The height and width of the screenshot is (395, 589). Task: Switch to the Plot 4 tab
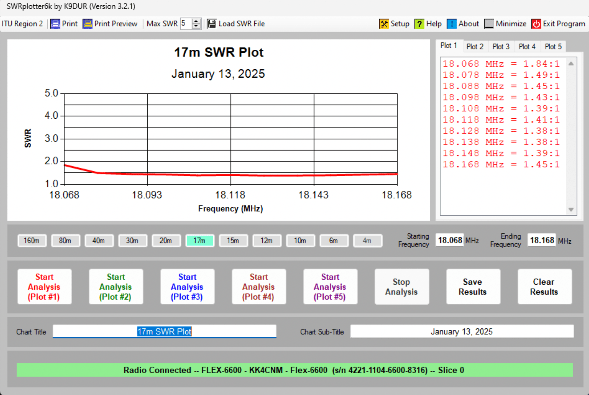coord(527,47)
